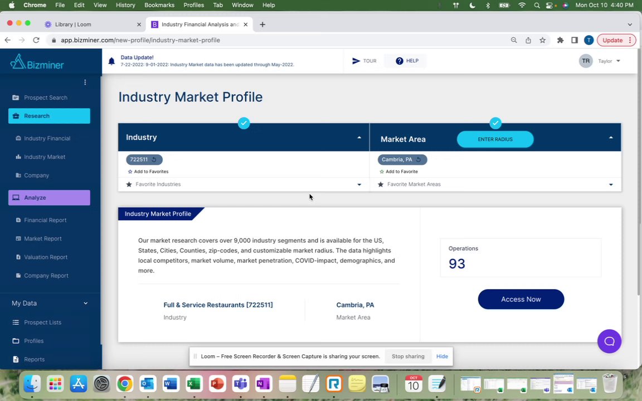Switch to the Library | Loom tab
642x401 pixels.
(x=73, y=25)
